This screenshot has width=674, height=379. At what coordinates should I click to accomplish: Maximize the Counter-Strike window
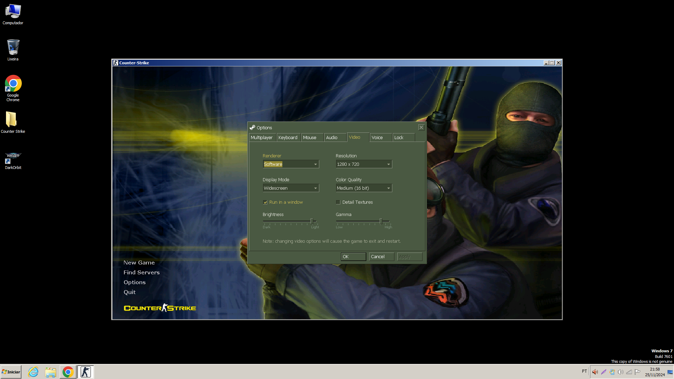click(x=552, y=63)
